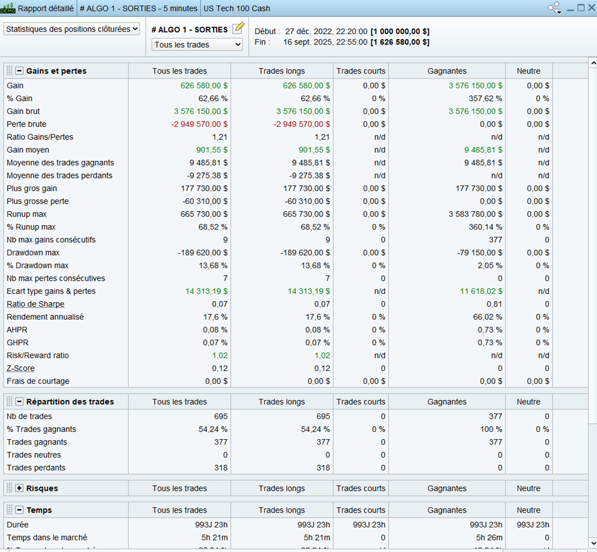Screen dimensions: 597x552
Task: Click the drag handle of Répartition des trades
Action: tap(9, 402)
